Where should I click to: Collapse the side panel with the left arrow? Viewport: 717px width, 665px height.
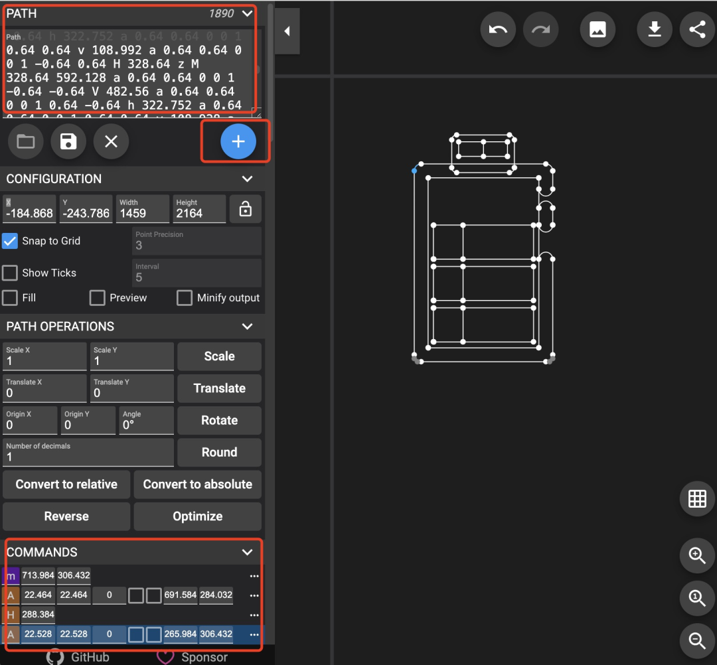coord(287,31)
